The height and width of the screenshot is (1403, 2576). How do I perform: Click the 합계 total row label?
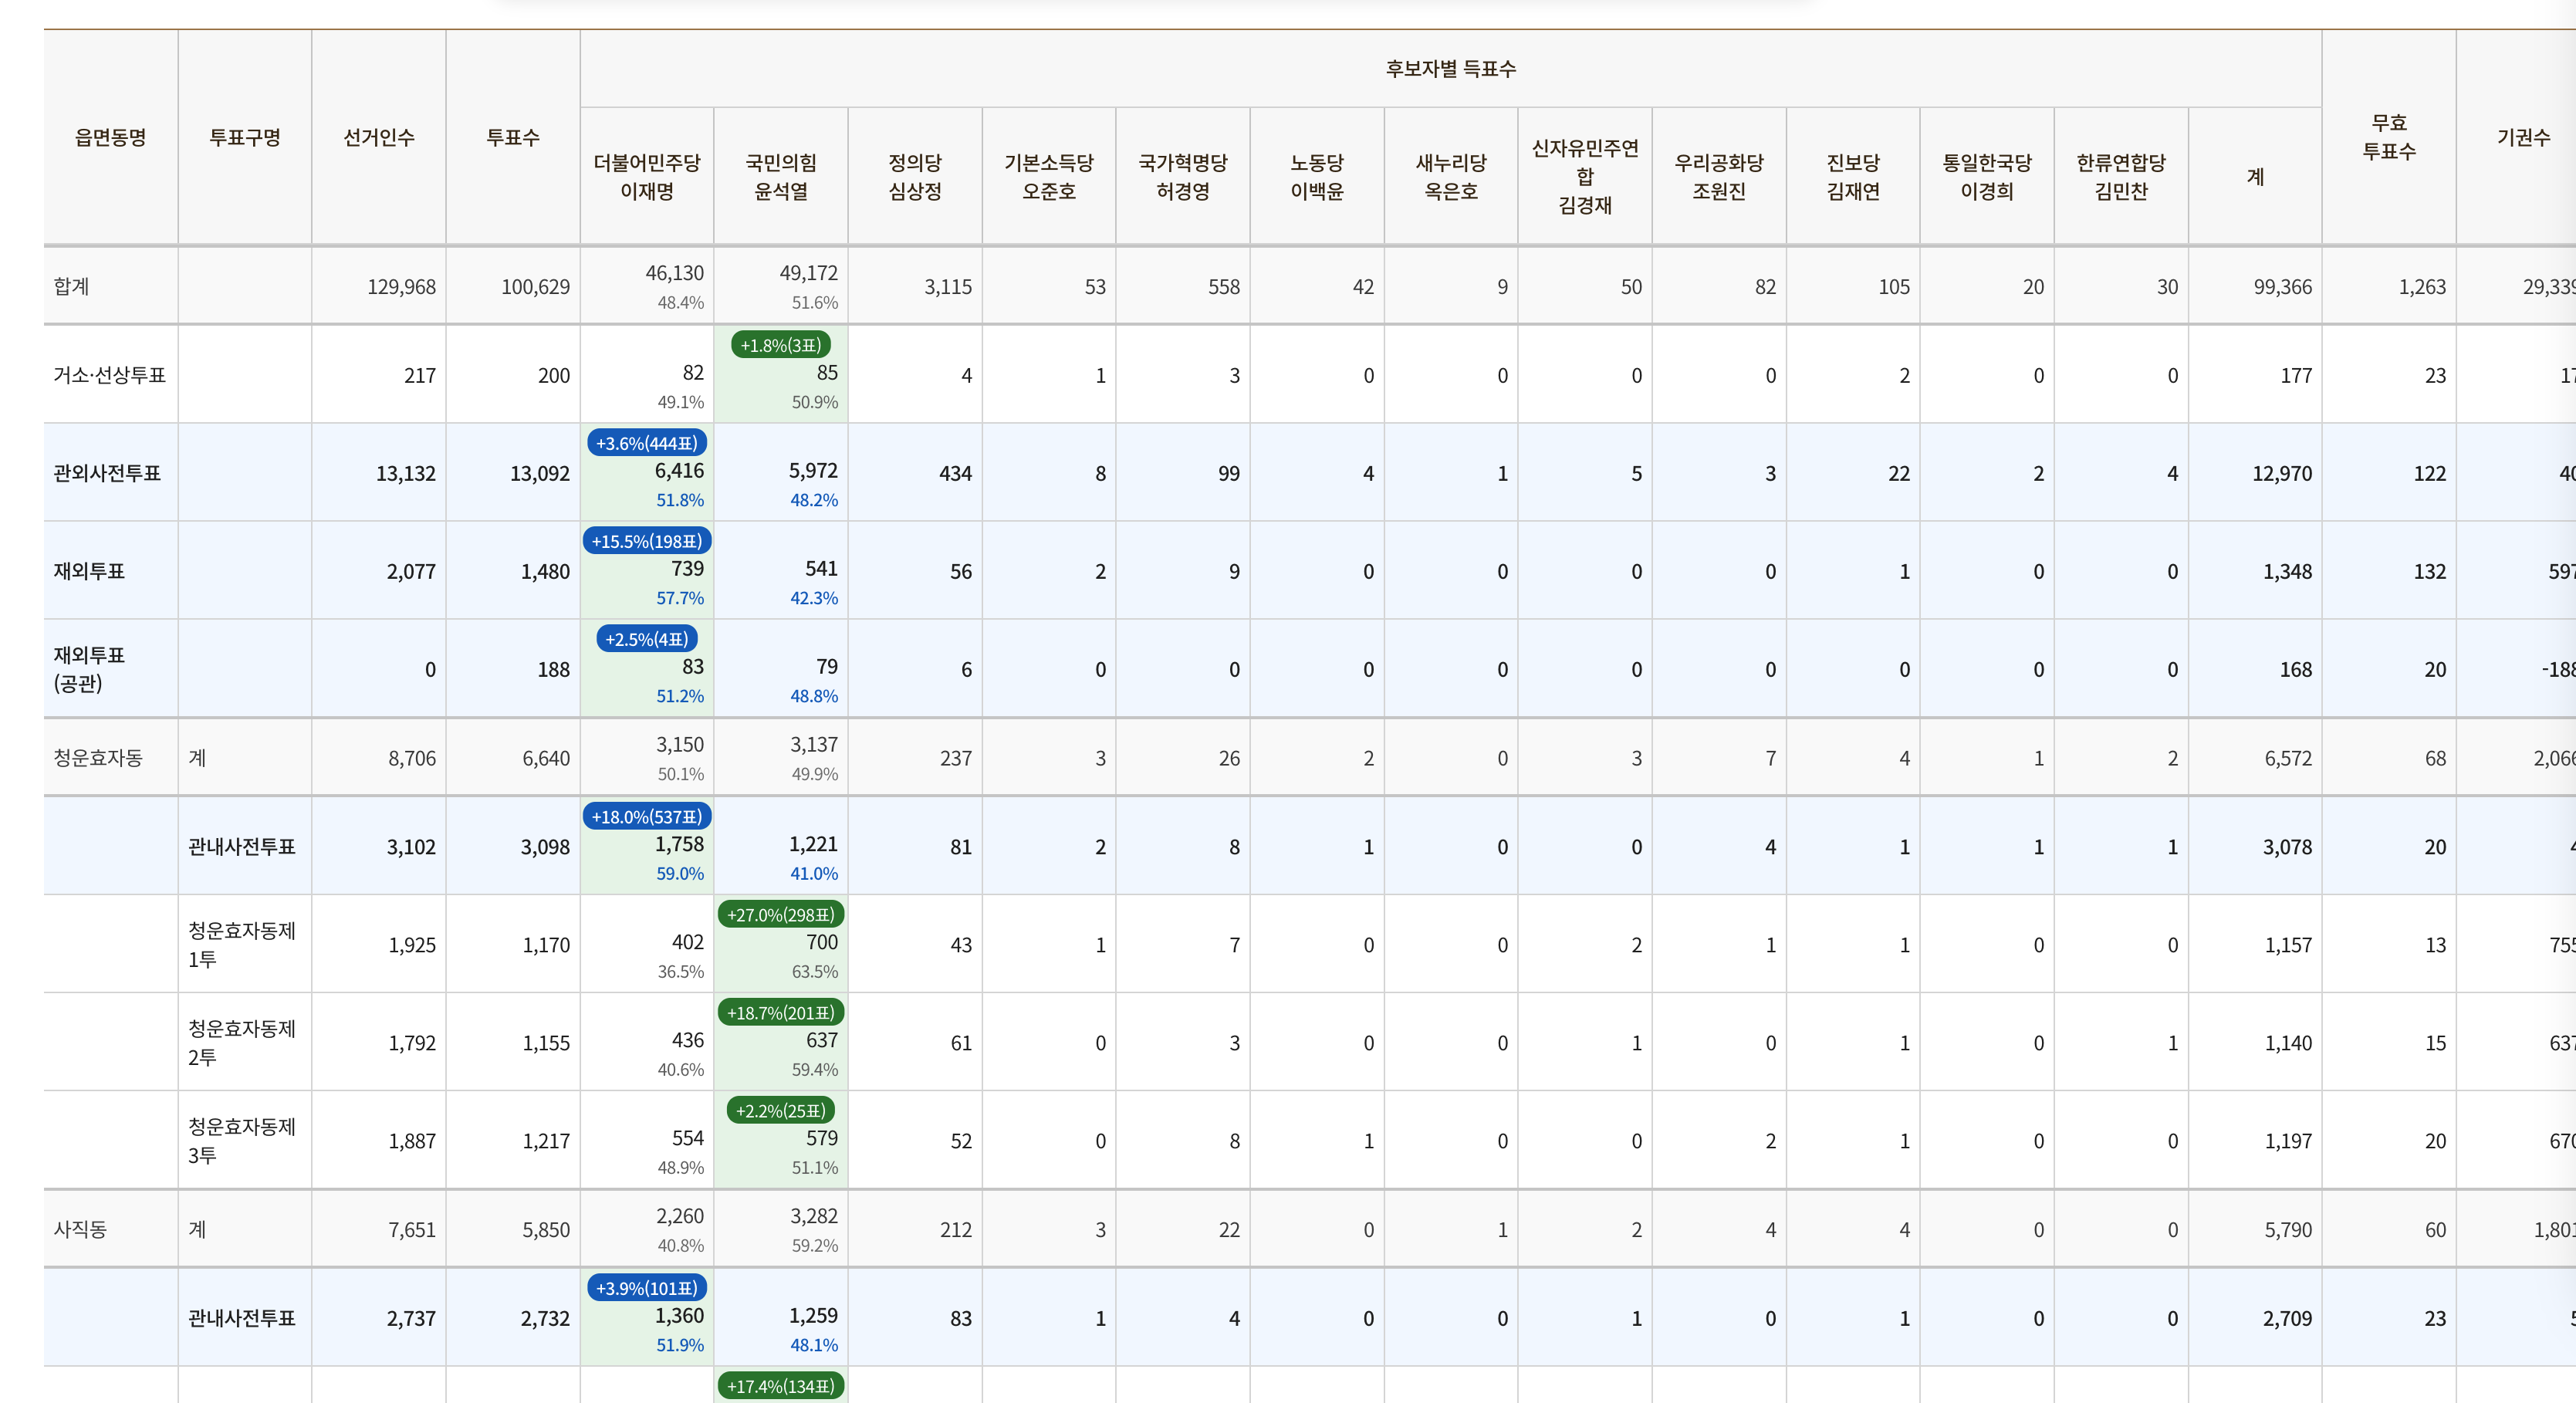click(71, 286)
